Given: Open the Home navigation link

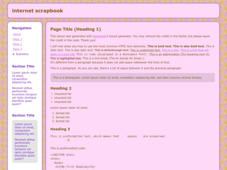Looking at the screenshot, I should click(17, 34).
